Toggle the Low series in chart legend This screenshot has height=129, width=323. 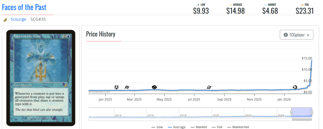[157, 127]
